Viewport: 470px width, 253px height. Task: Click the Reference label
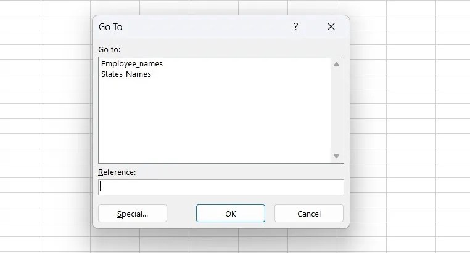click(x=117, y=172)
